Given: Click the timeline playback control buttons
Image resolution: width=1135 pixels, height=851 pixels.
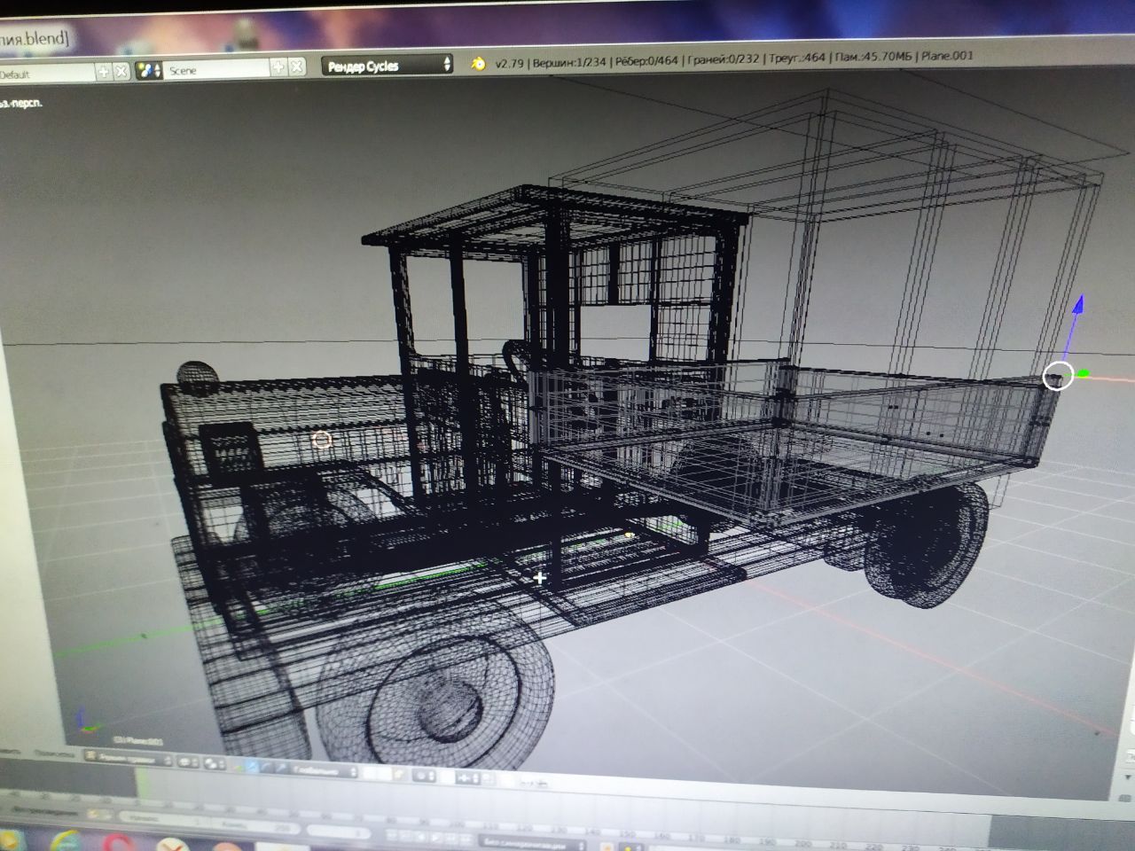Looking at the screenshot, I should 429,839.
